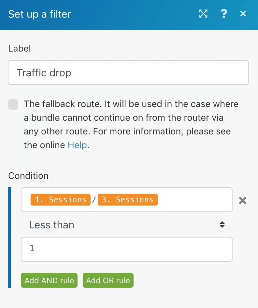
Task: Click the Condition section heading
Action: pos(28,176)
